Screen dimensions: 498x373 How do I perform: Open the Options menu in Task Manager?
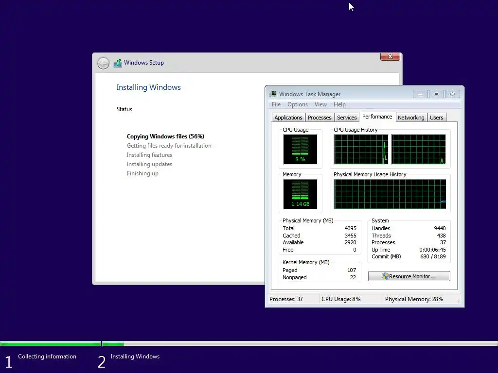[297, 104]
